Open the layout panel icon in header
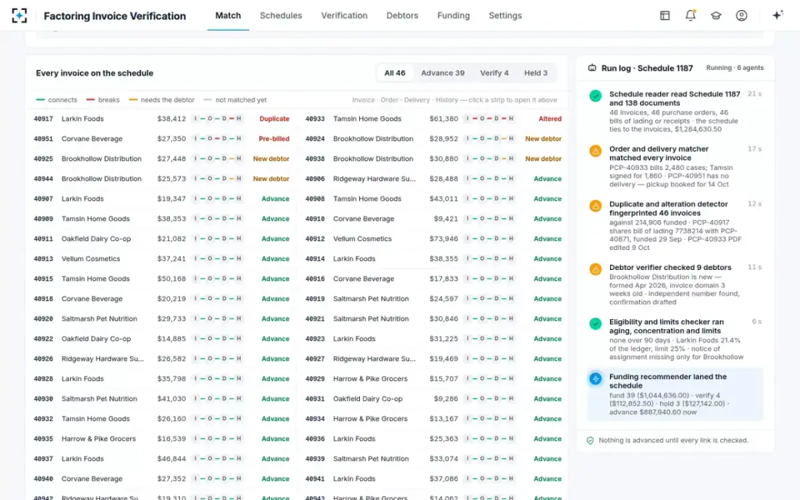The height and width of the screenshot is (500, 800). 665,15
